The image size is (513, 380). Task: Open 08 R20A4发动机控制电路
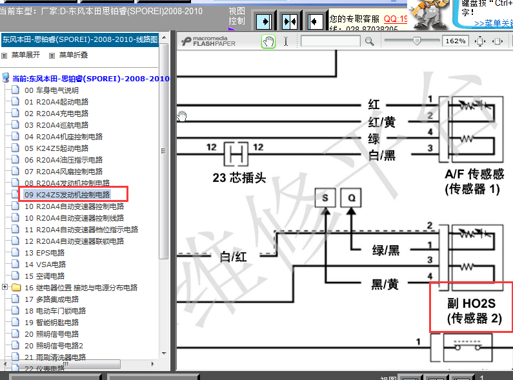coord(67,183)
